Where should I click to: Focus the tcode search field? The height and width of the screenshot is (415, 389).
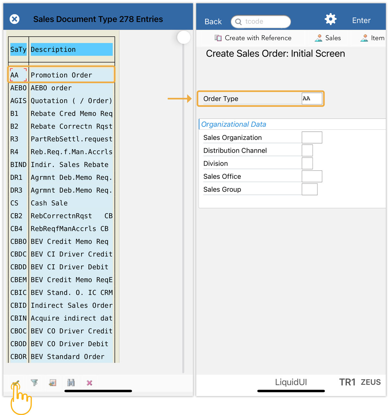click(x=261, y=22)
